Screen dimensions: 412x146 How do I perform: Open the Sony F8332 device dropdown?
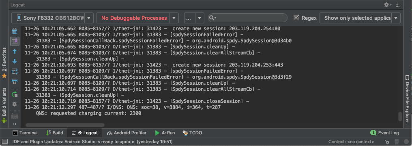(x=52, y=18)
